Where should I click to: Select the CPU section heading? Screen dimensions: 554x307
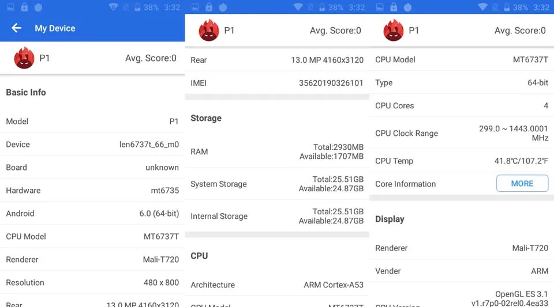point(199,256)
